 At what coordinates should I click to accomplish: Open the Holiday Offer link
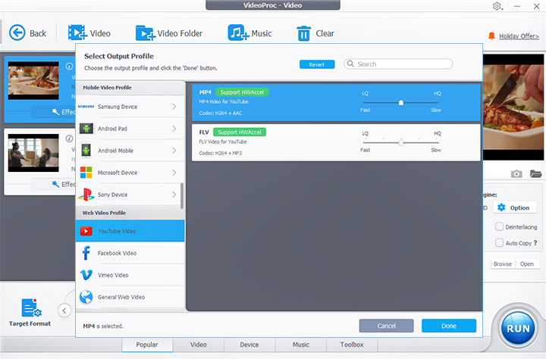coord(519,36)
